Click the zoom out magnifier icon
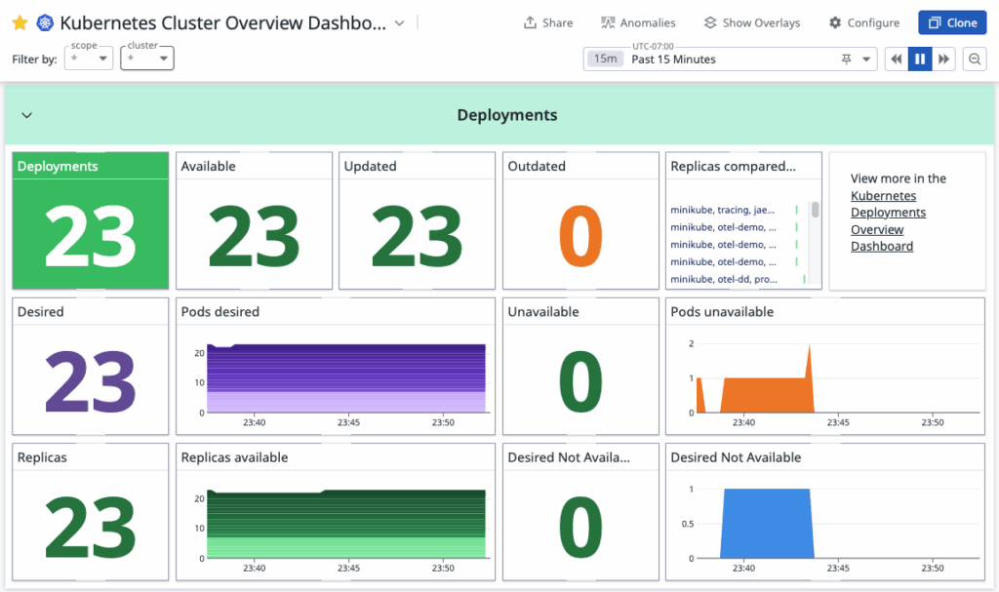Viewport: 999px width, 592px height. [x=974, y=59]
